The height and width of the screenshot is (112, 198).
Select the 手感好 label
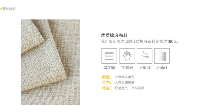(127, 68)
